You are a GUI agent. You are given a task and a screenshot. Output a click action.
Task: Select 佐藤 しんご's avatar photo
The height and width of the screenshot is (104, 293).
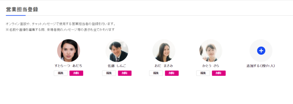117,51
